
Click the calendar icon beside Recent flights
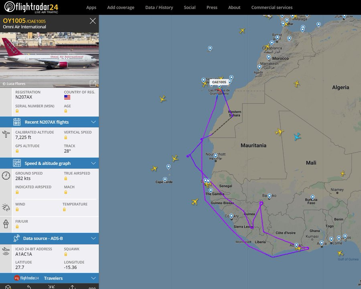(17, 122)
